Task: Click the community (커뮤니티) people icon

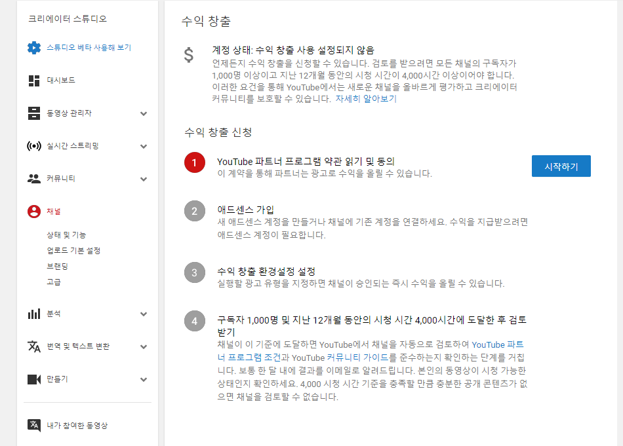Action: (x=34, y=179)
